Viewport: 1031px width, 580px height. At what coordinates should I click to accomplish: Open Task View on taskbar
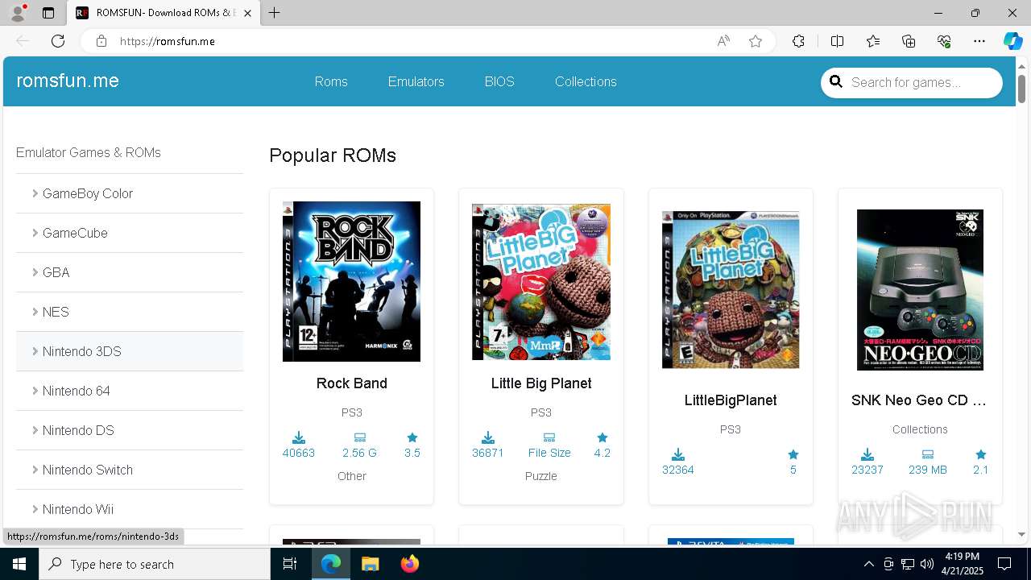click(x=290, y=564)
